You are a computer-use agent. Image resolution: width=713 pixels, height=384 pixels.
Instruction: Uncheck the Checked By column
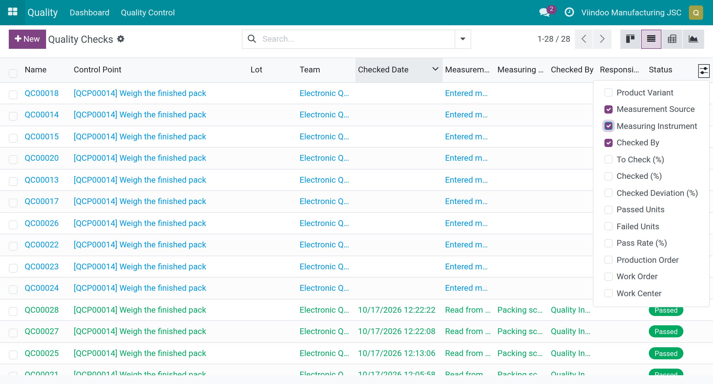pyautogui.click(x=608, y=143)
